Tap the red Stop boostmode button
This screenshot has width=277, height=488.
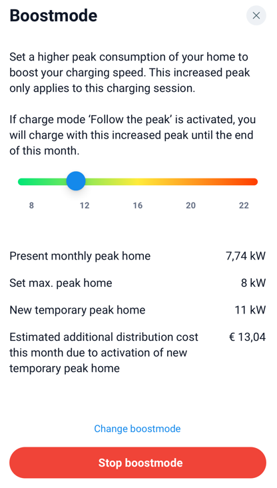[x=138, y=463]
